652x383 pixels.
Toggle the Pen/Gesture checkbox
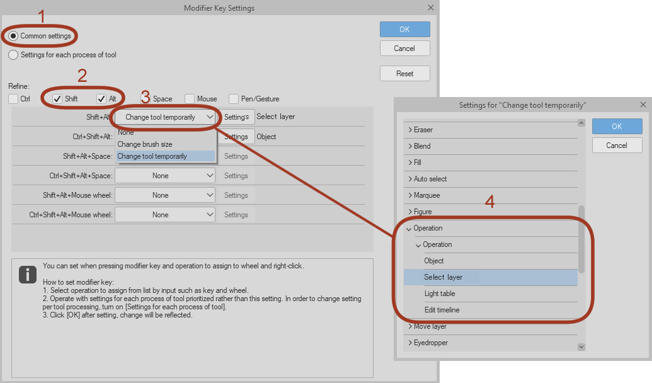(234, 99)
